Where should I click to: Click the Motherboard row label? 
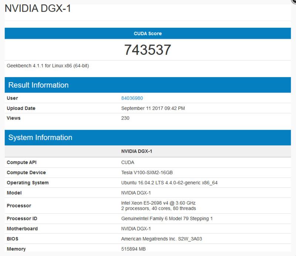pos(22,229)
